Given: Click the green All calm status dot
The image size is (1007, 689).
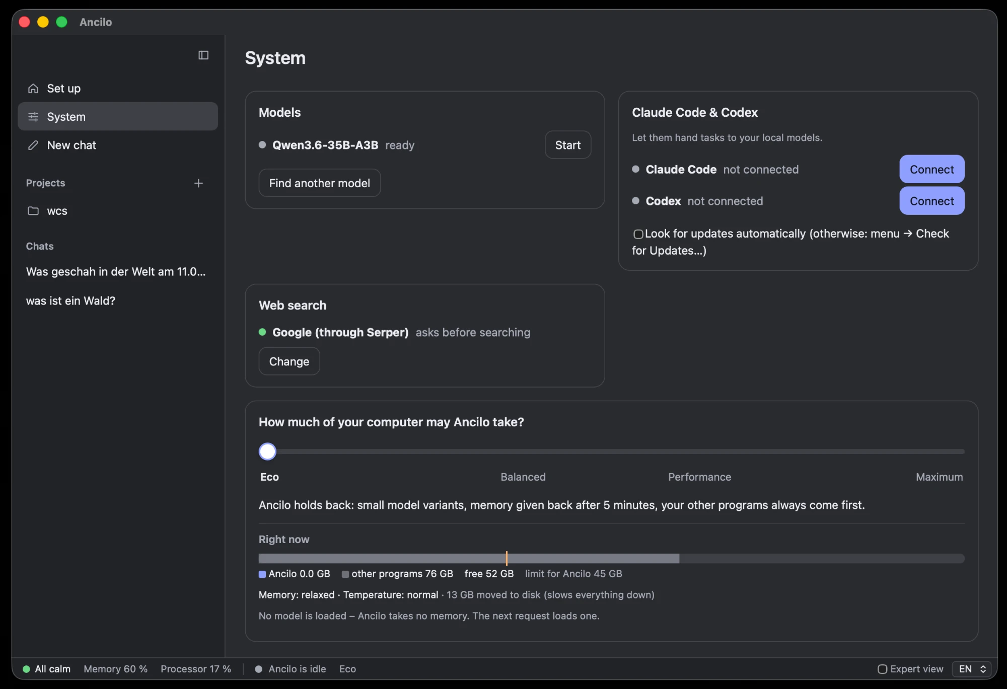Looking at the screenshot, I should pyautogui.click(x=26, y=669).
